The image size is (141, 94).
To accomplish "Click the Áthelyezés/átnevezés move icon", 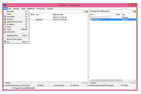I will (x=5, y=22).
